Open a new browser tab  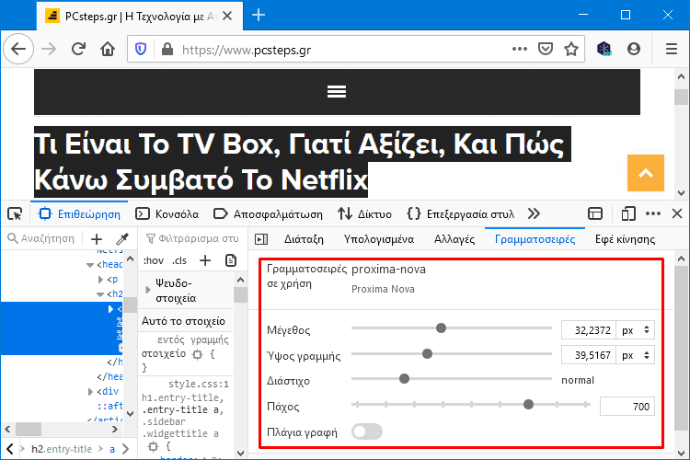coord(259,15)
